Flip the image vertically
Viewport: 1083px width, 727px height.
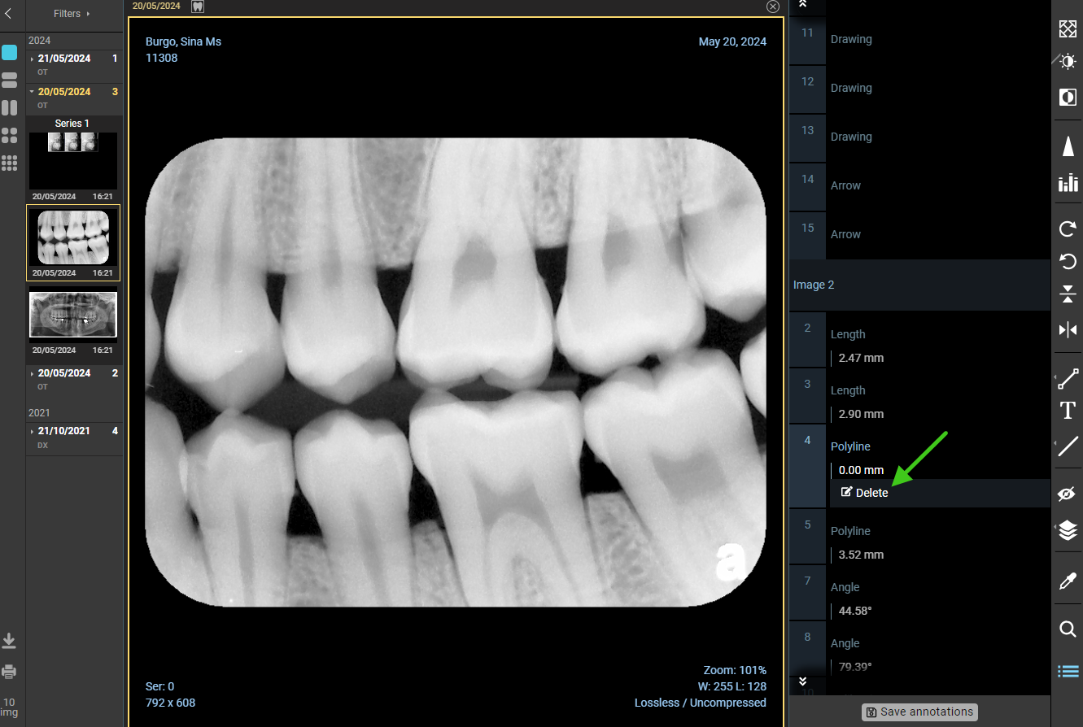1068,294
